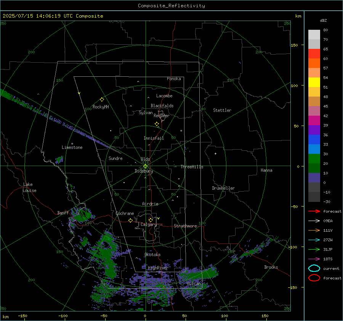Click the Lacombe city label
The height and width of the screenshot is (321, 343).
(164, 96)
